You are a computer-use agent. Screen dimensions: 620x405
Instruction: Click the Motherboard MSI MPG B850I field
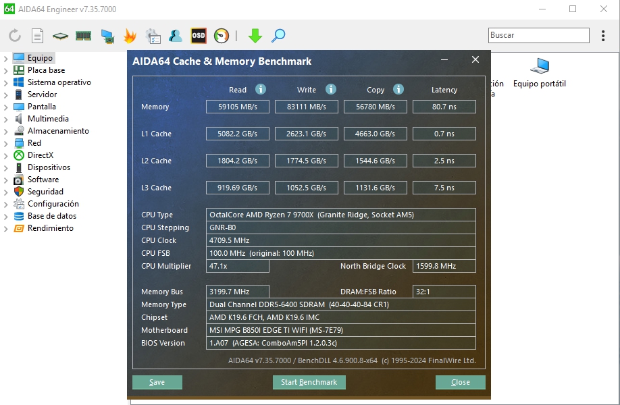(341, 330)
